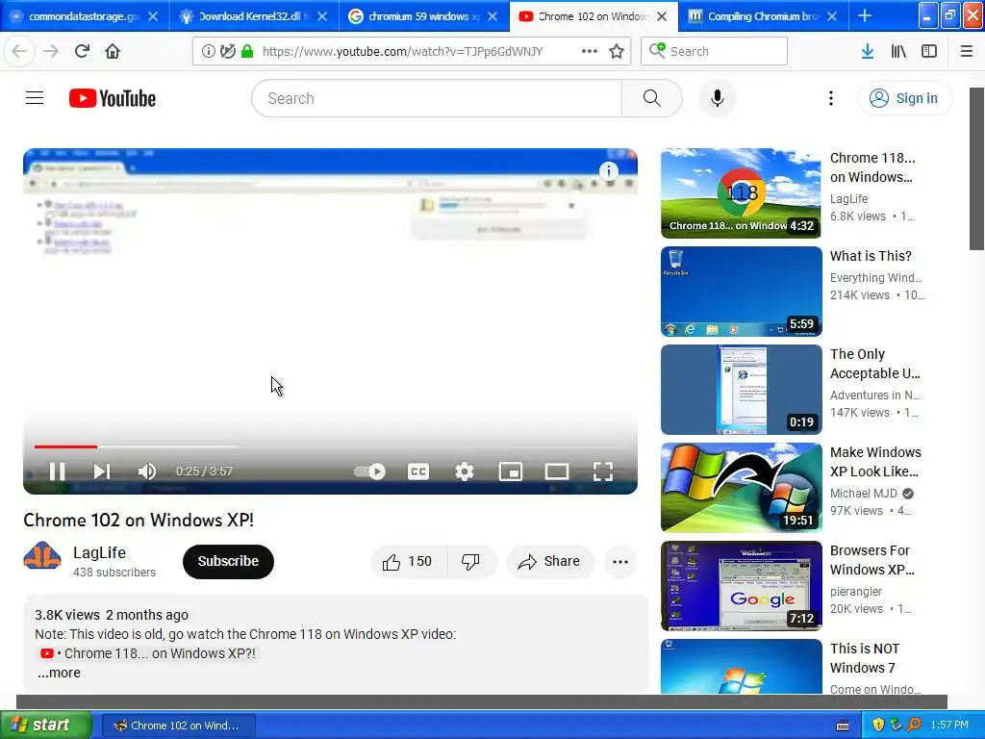Open the Chrome 118 on Windows XP link in description
Screen dimensions: 985x739
(148, 653)
